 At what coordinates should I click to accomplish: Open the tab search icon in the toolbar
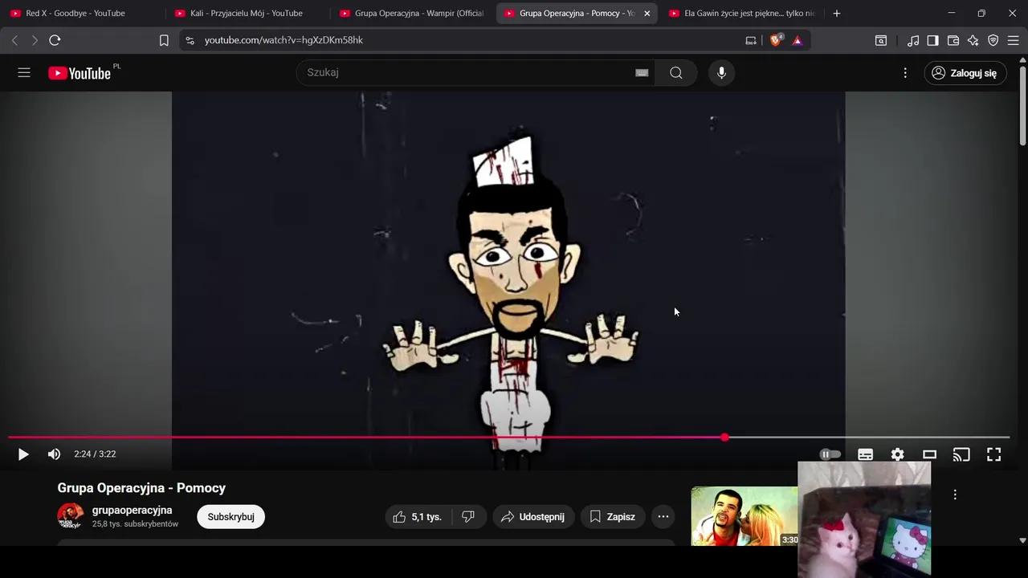pyautogui.click(x=881, y=40)
